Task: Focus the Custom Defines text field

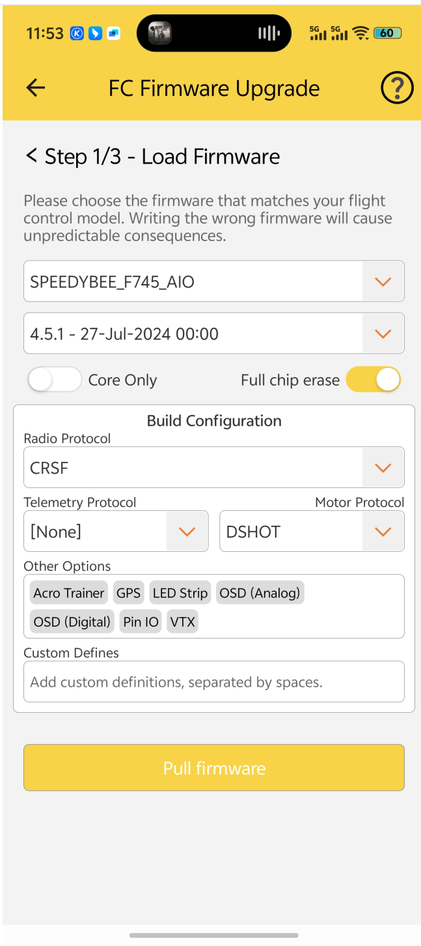Action: (213, 682)
